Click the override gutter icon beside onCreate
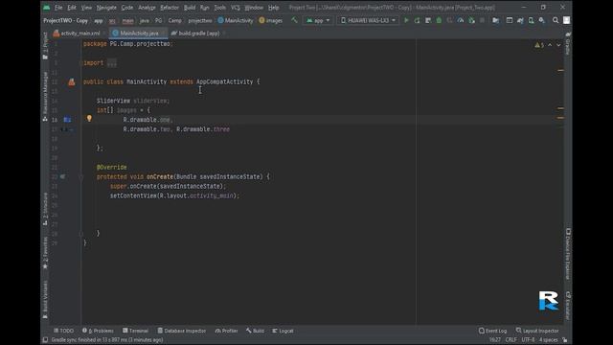 coord(62,176)
